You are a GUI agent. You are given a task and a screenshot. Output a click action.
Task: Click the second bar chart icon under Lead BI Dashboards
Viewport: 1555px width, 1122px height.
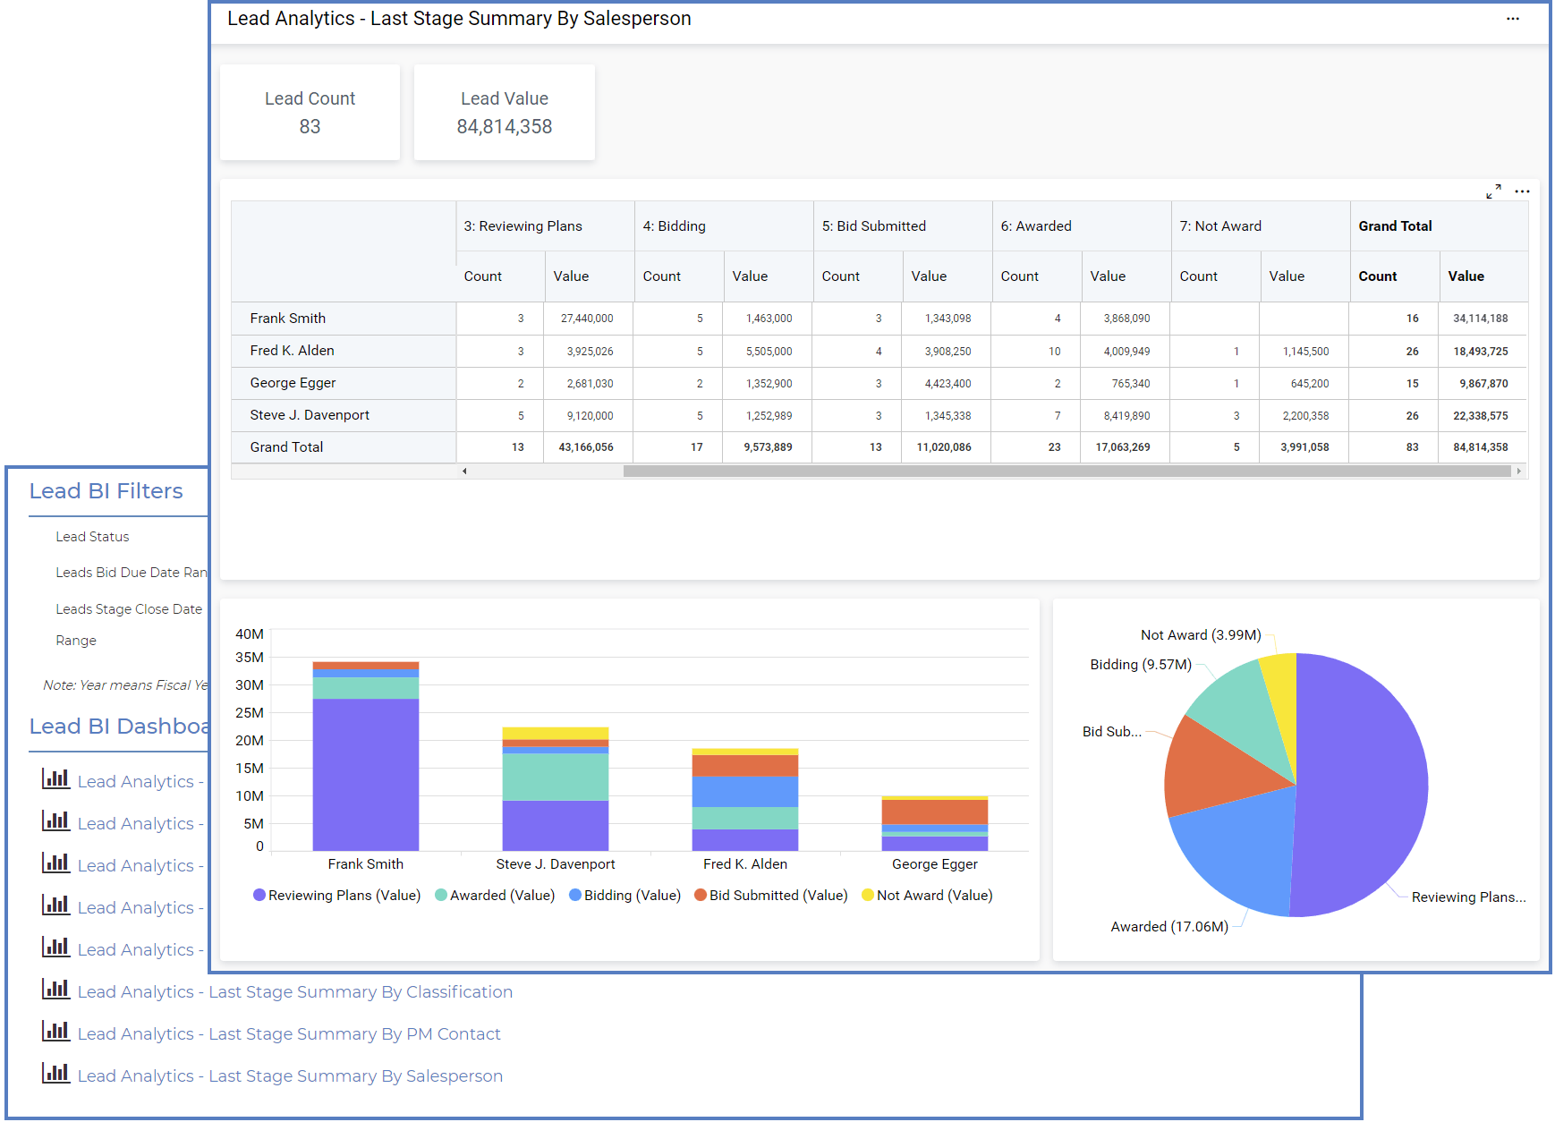coord(55,821)
